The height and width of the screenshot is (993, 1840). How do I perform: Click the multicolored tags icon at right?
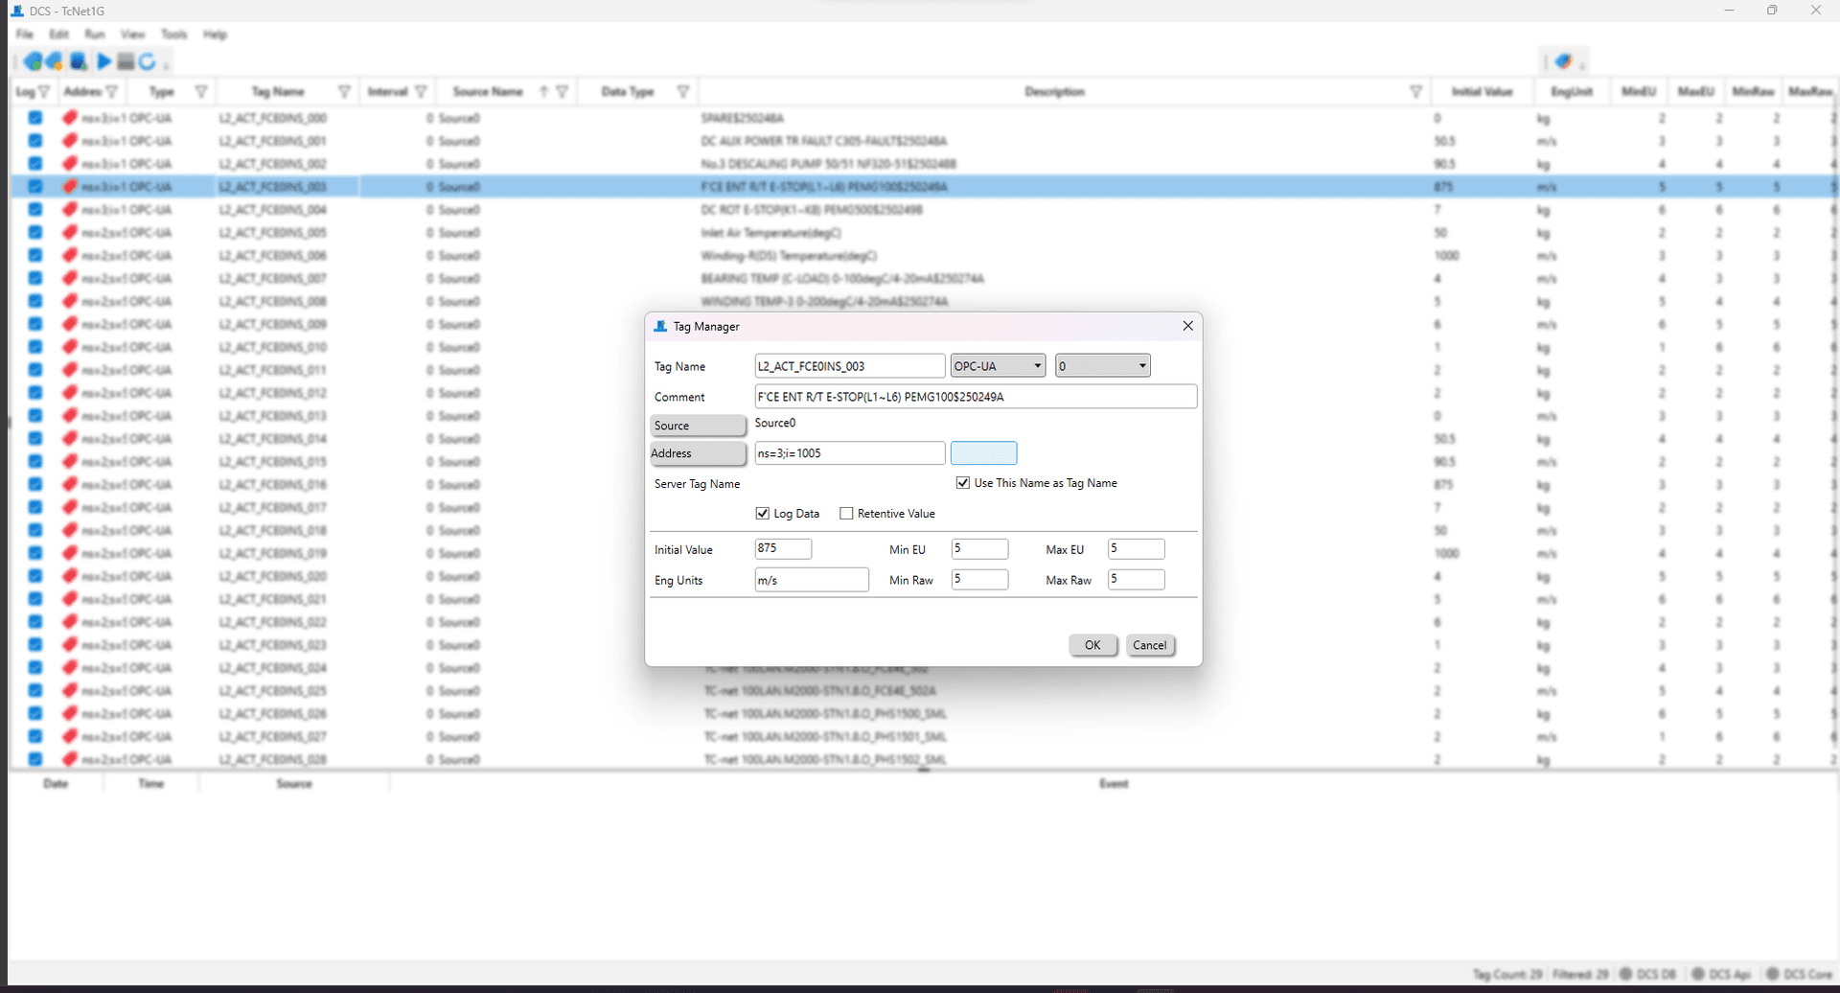[1563, 61]
